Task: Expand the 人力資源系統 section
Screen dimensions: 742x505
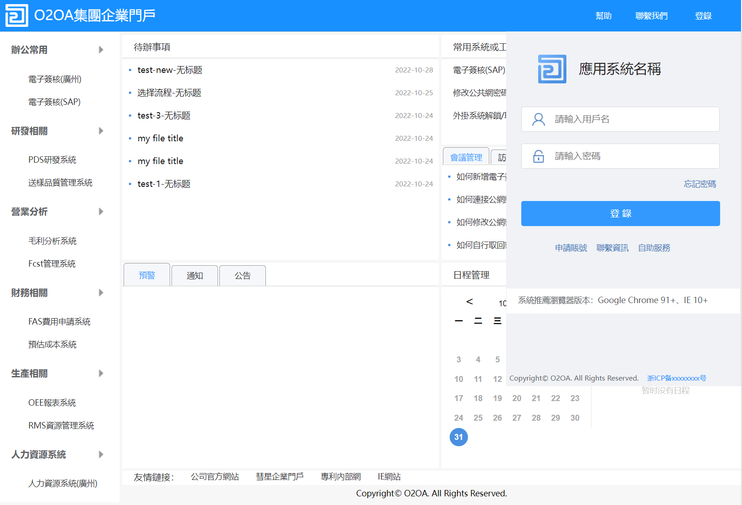Action: [101, 454]
